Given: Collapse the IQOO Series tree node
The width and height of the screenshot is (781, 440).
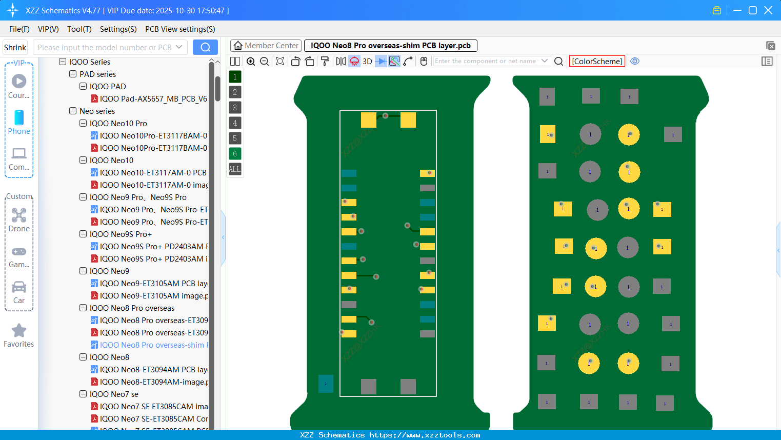Looking at the screenshot, I should coord(63,62).
